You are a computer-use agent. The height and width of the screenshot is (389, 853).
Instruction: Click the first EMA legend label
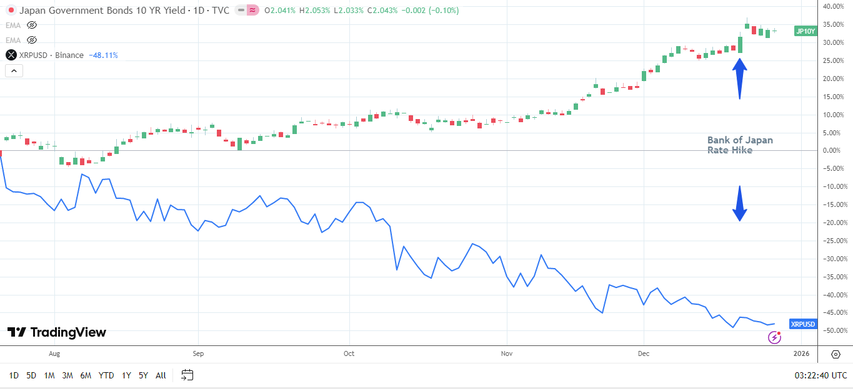(x=13, y=25)
